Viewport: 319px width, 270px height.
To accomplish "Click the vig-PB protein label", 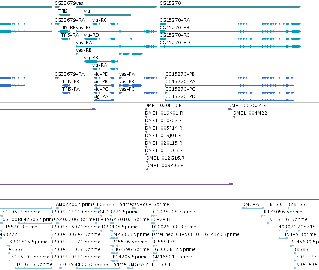I will tap(100, 82).
